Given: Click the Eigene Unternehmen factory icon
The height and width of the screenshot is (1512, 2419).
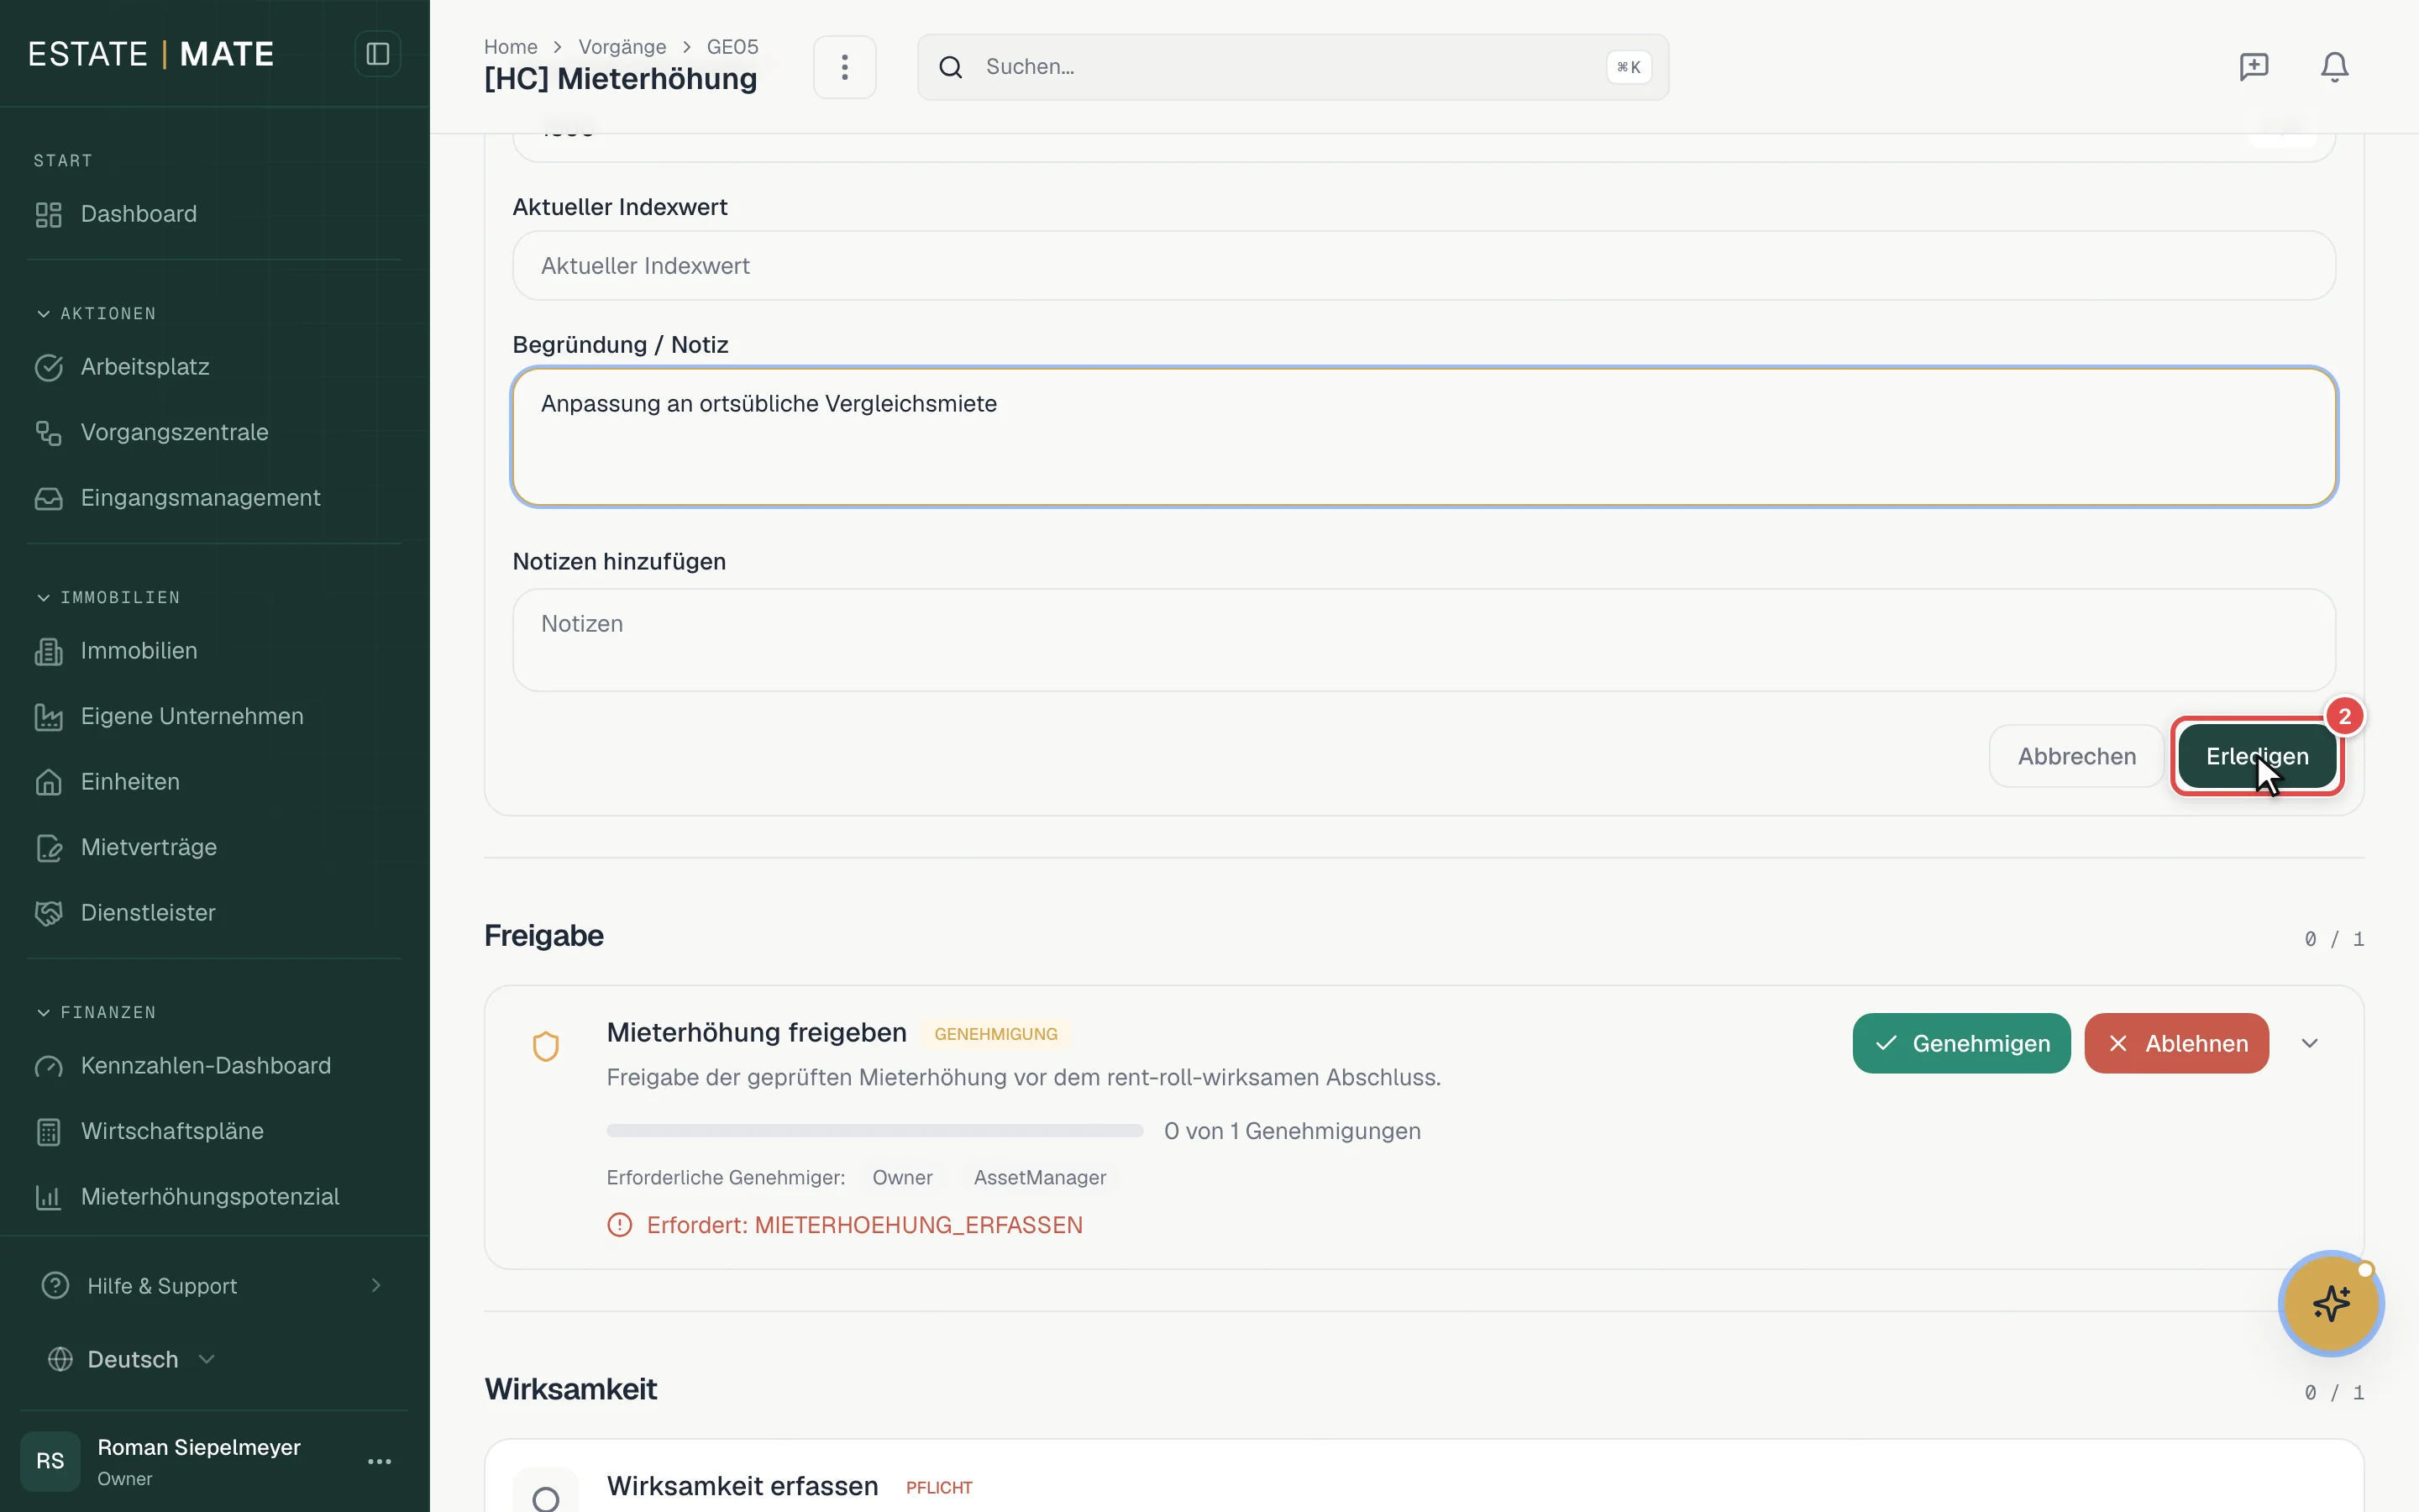Looking at the screenshot, I should pos(49,716).
